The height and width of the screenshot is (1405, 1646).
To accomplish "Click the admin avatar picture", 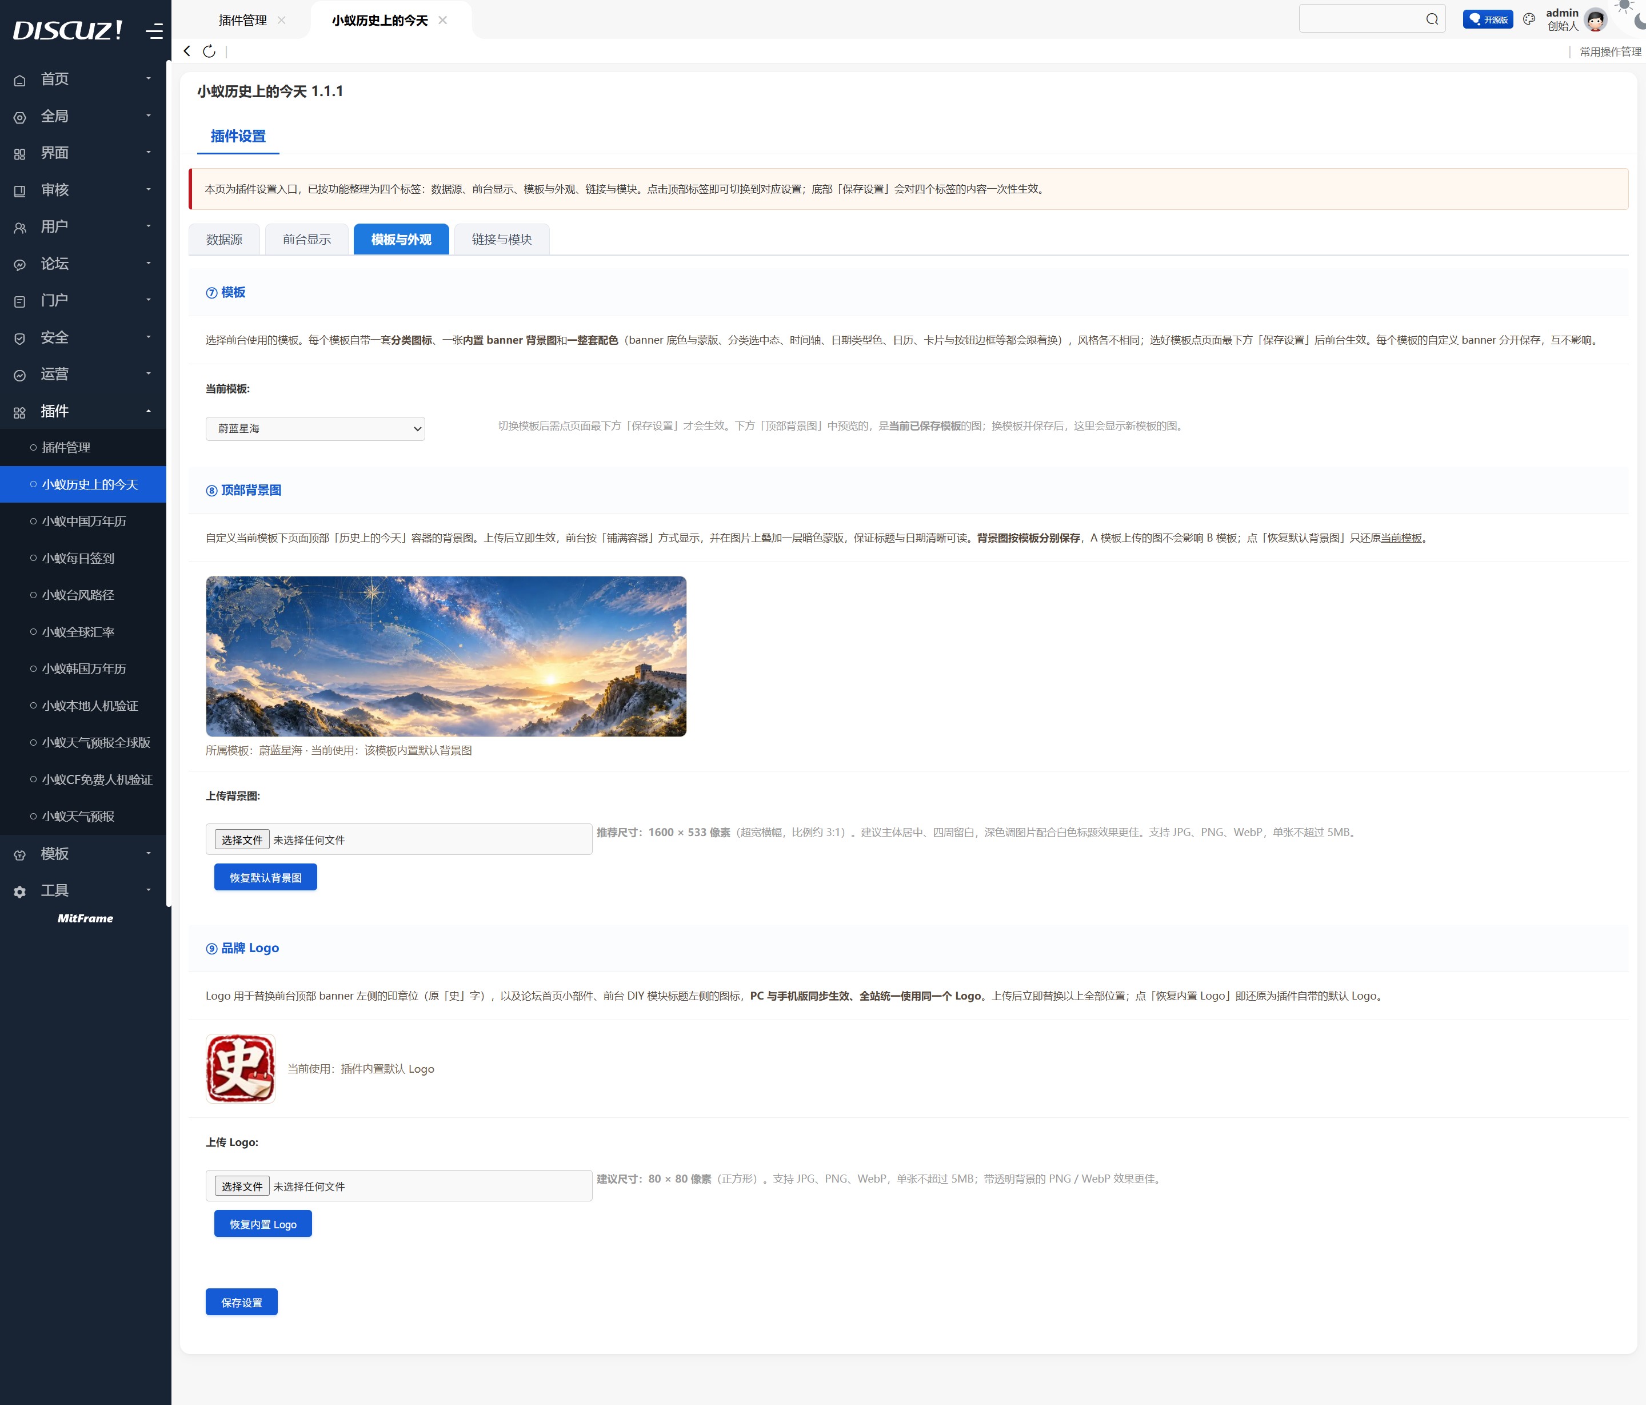I will (1595, 20).
